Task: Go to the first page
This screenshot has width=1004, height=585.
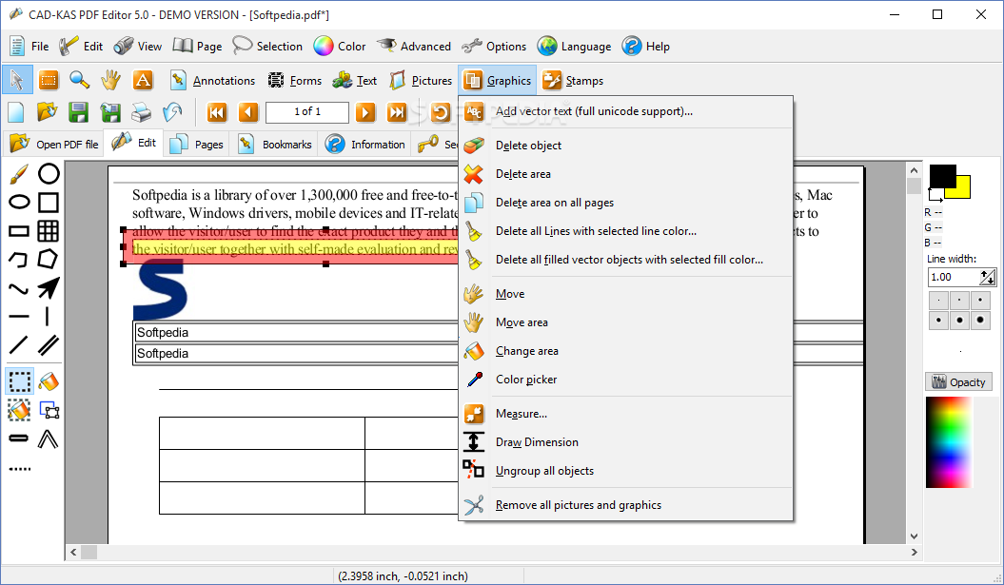Action: (x=217, y=112)
